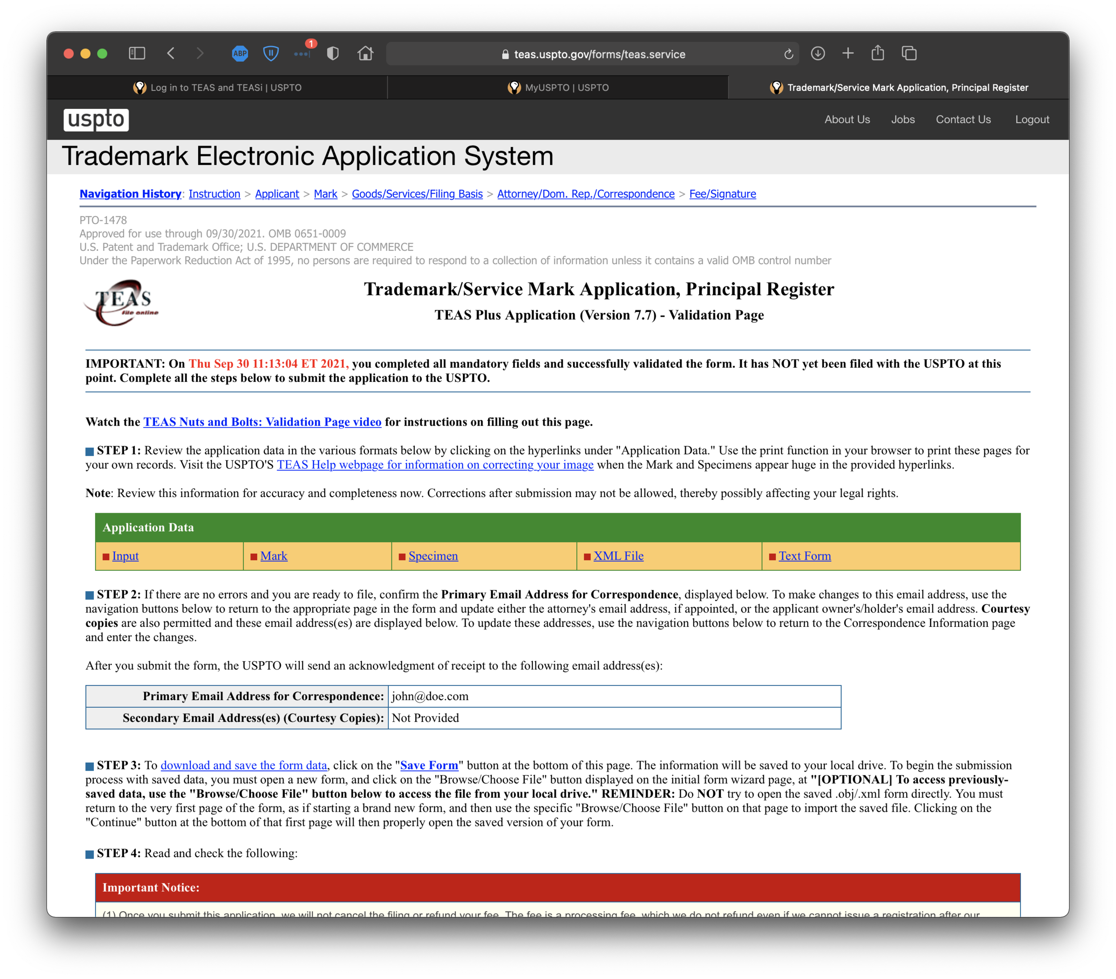
Task: Click the Save Form link in Step 3
Action: 429,765
